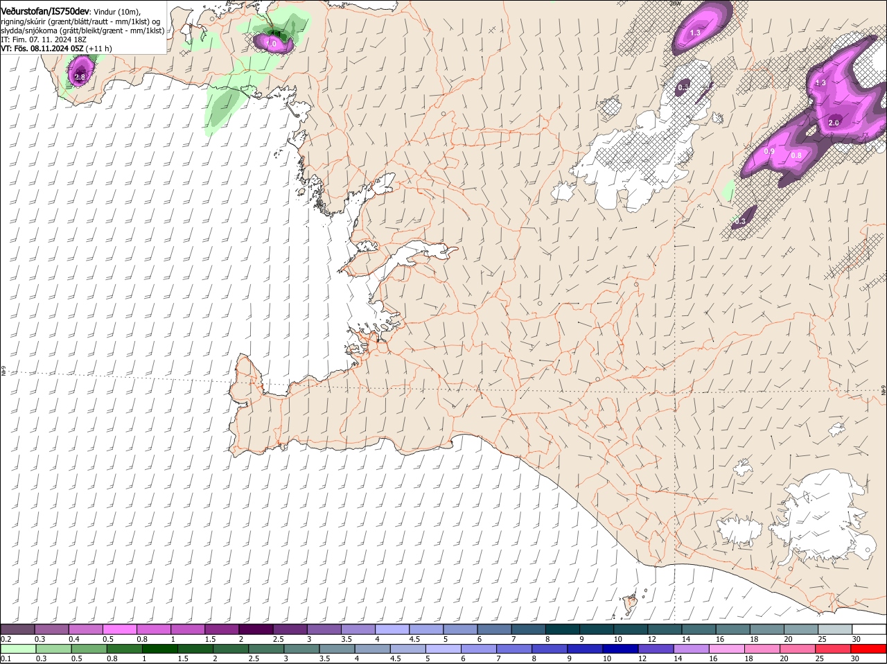
Task: Select the 2 swatch in the lower rain legend
Action: (x=232, y=649)
